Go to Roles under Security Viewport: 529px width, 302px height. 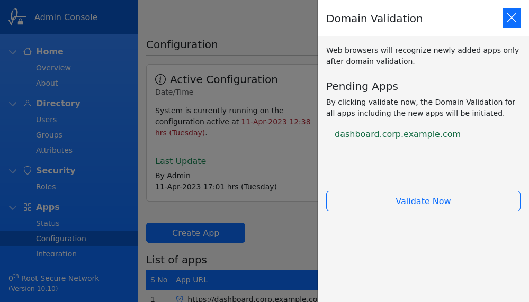pos(46,187)
